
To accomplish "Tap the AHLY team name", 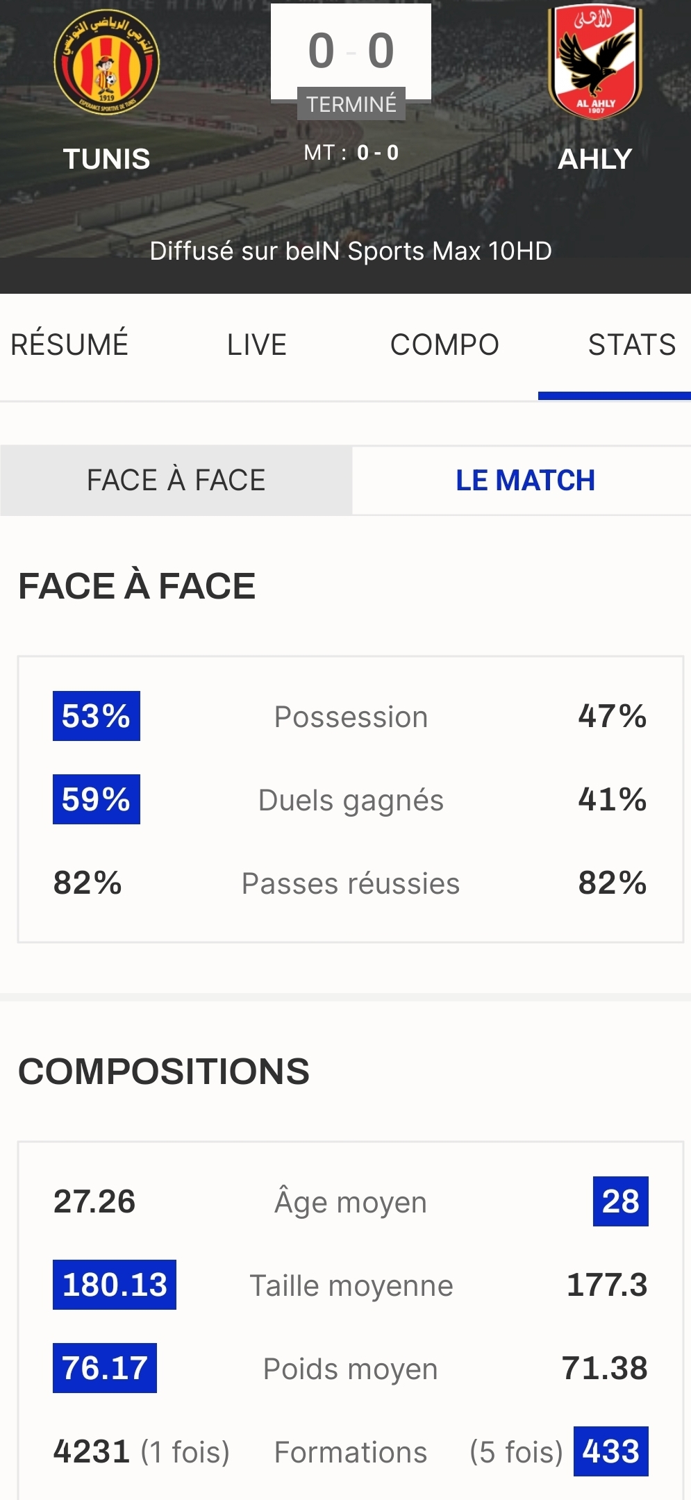I will [x=595, y=160].
